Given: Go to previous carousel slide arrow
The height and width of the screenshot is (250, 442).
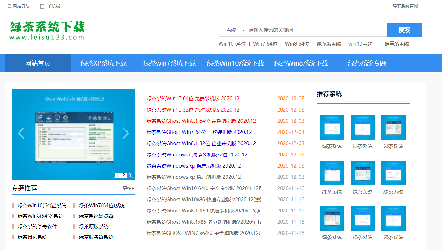Looking at the screenshot, I should [x=21, y=133].
